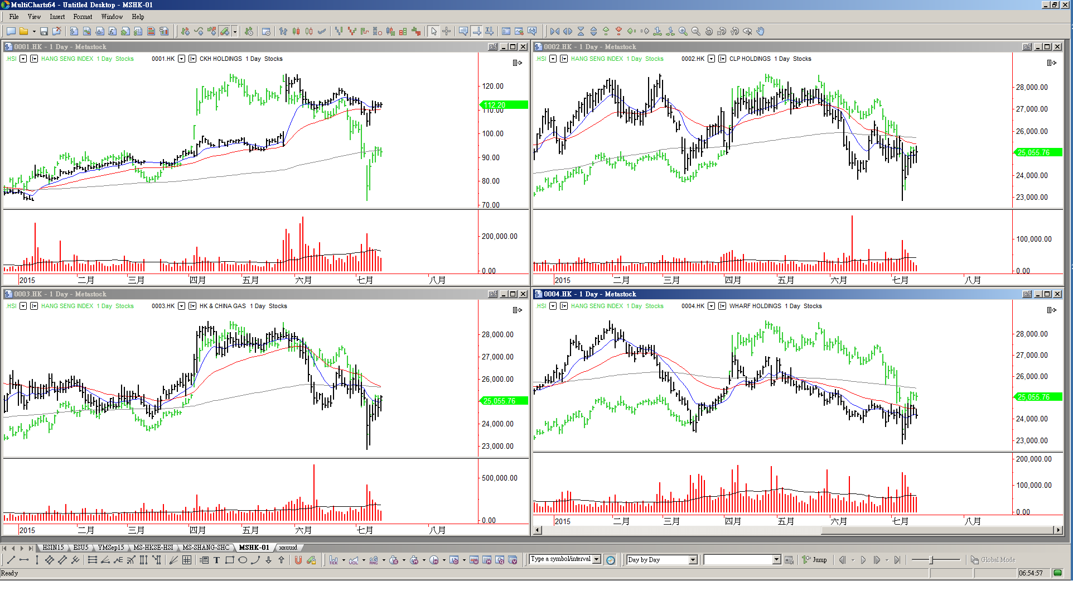Click the Jump button
1073x590 pixels.
click(x=815, y=560)
